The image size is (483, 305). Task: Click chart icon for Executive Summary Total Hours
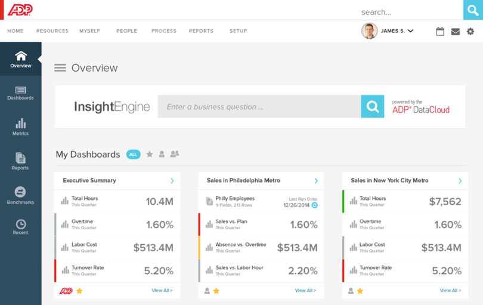[64, 201]
